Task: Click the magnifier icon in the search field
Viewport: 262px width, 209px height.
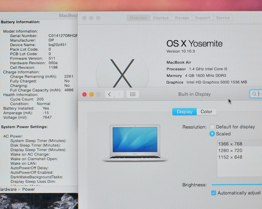Action: (254, 94)
